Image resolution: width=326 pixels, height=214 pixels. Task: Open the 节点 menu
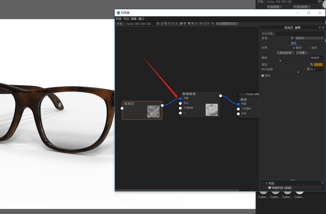(126, 19)
